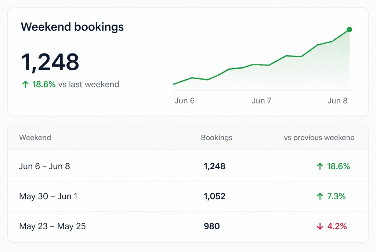Select the 'May 30 – Jun 1' row label
Viewport: 376px width, 252px height.
48,196
